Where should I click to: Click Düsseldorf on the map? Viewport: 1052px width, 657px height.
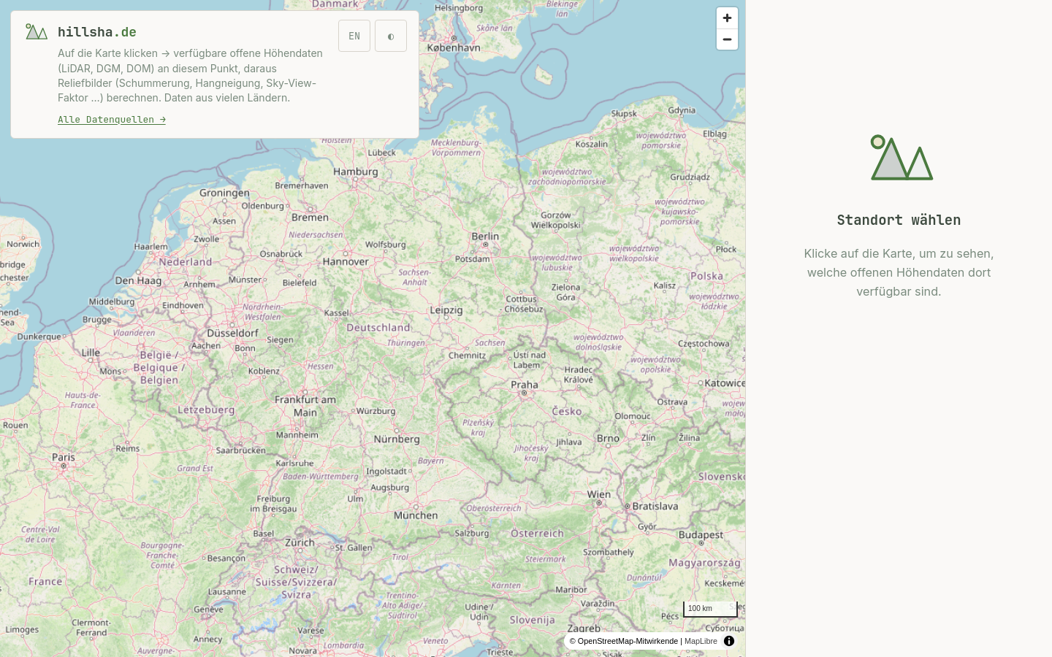click(232, 333)
